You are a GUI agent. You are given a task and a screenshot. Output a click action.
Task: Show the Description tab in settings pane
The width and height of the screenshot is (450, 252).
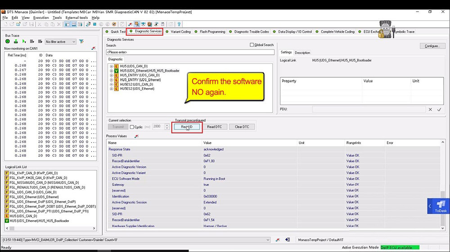(302, 53)
